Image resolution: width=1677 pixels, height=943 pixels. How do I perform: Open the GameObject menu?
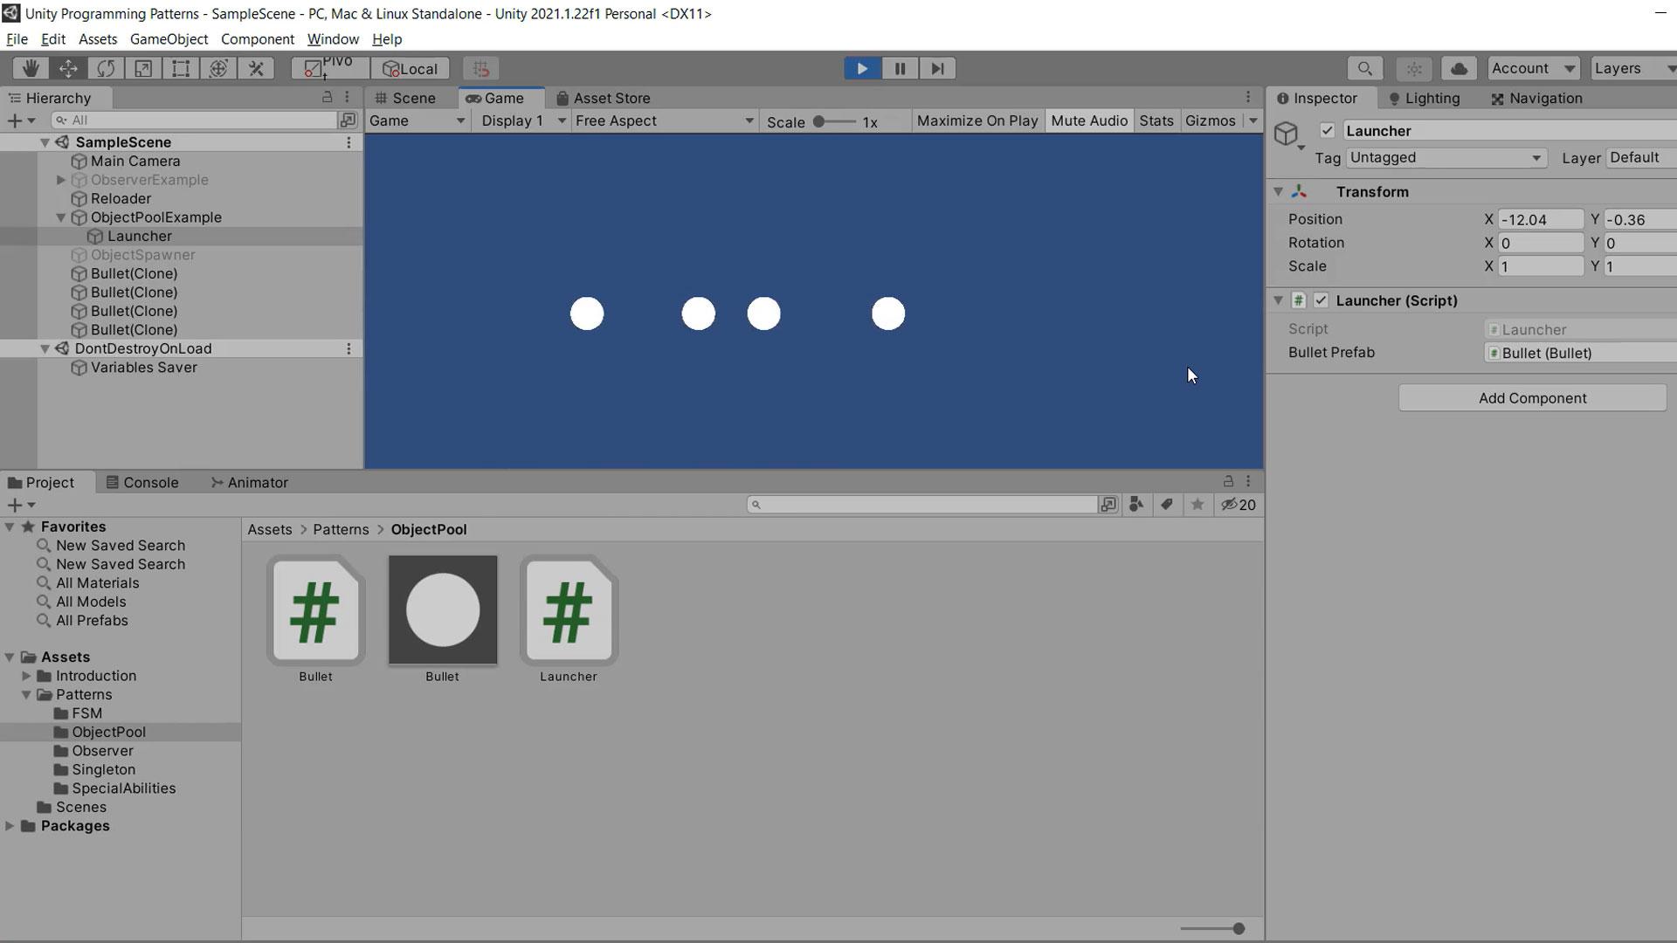[x=169, y=39]
